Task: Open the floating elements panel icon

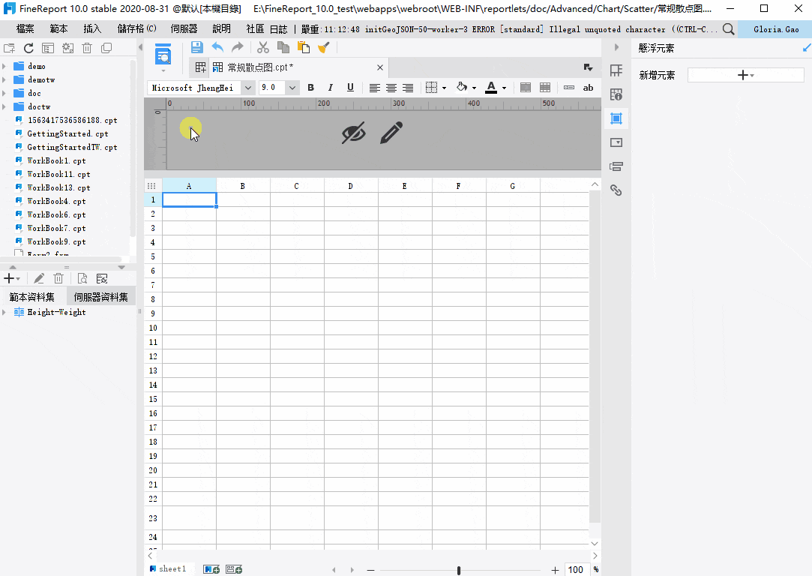Action: click(x=616, y=118)
